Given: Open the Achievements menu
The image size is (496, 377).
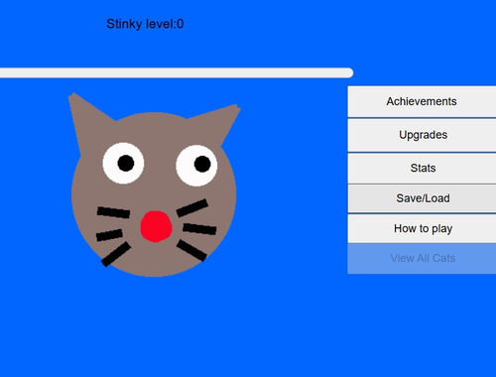Looking at the screenshot, I should coord(422,101).
